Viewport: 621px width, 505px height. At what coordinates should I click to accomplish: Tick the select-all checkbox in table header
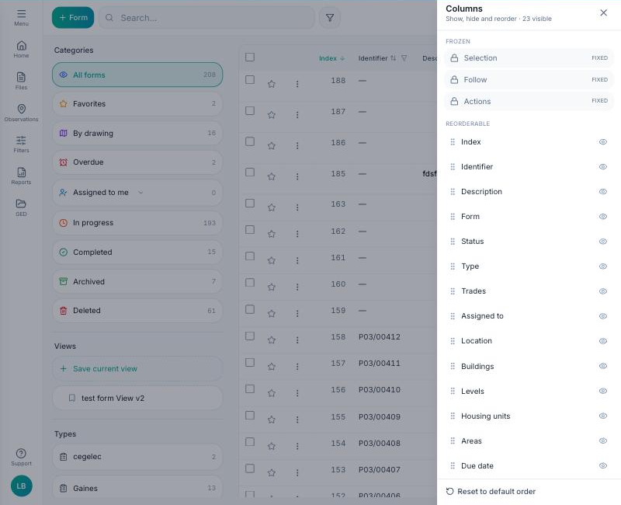point(250,57)
